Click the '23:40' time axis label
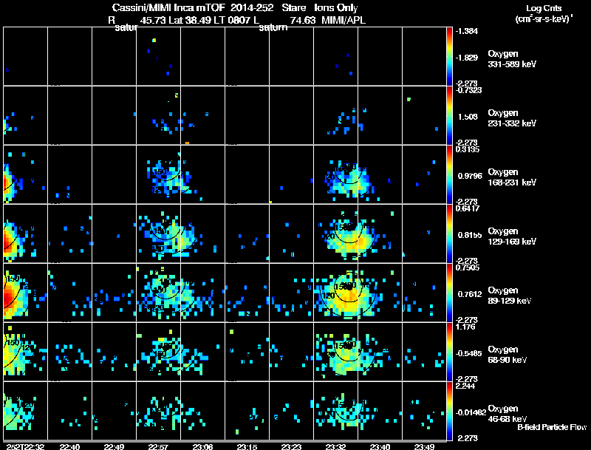The image size is (591, 450). [x=380, y=446]
